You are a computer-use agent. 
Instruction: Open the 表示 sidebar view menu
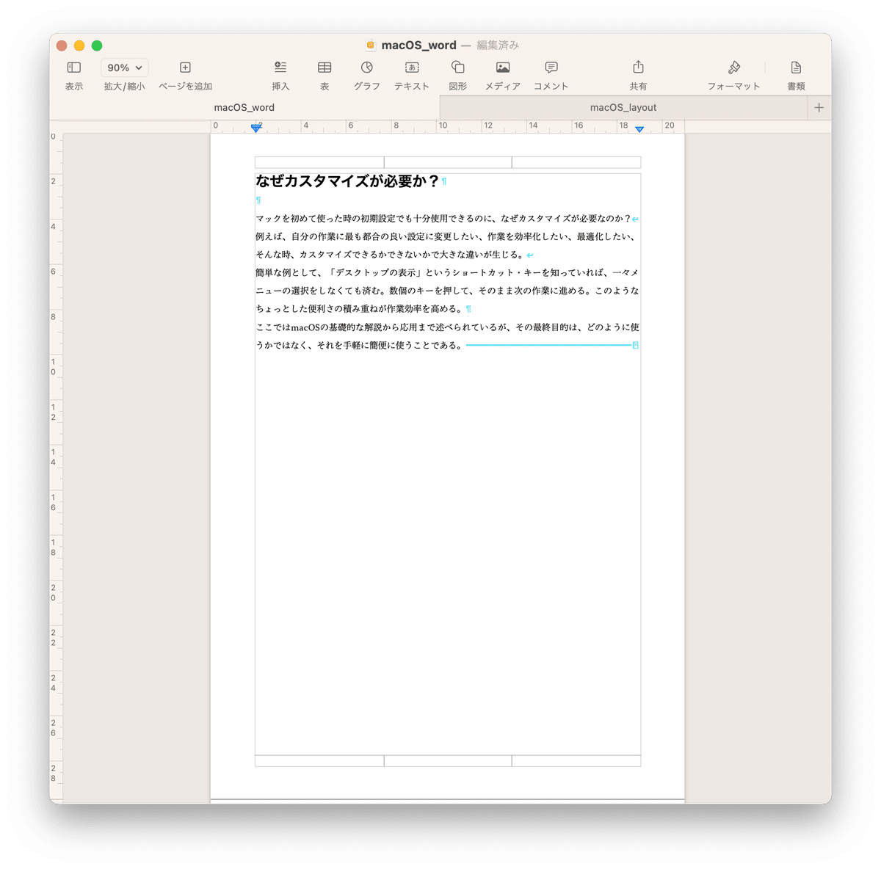click(74, 68)
